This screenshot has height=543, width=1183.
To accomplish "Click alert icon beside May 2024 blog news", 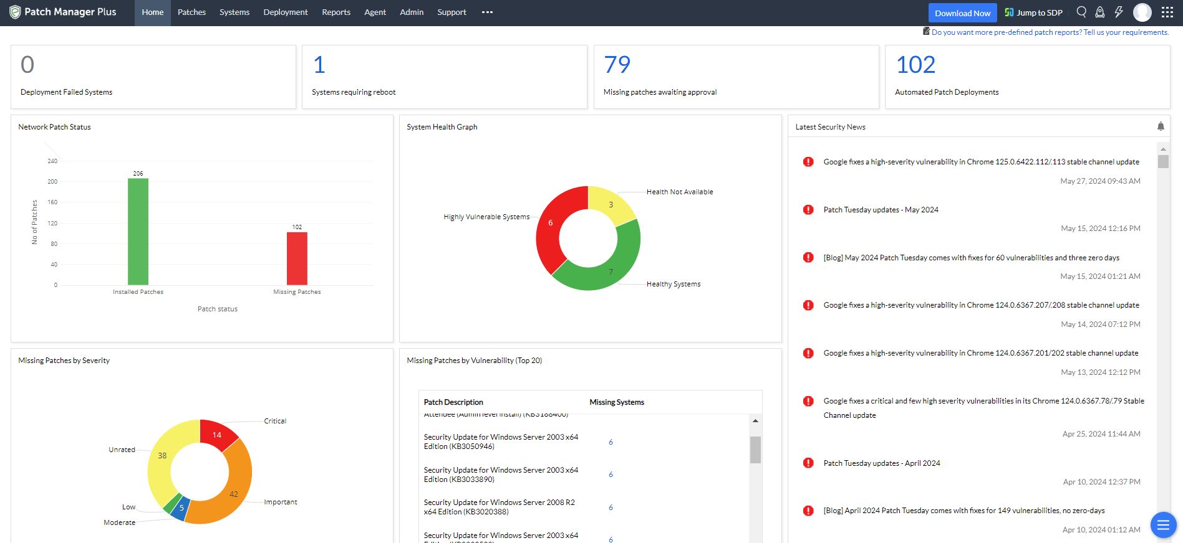I will click(808, 257).
